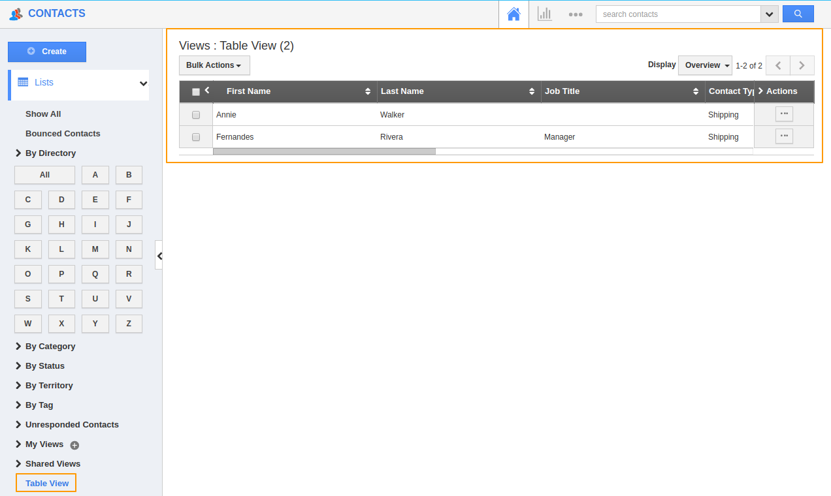Open the More options ellipsis icon

pos(576,14)
